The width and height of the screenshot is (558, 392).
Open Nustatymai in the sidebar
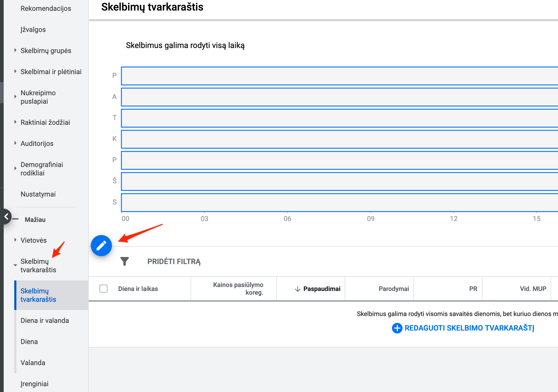(38, 194)
